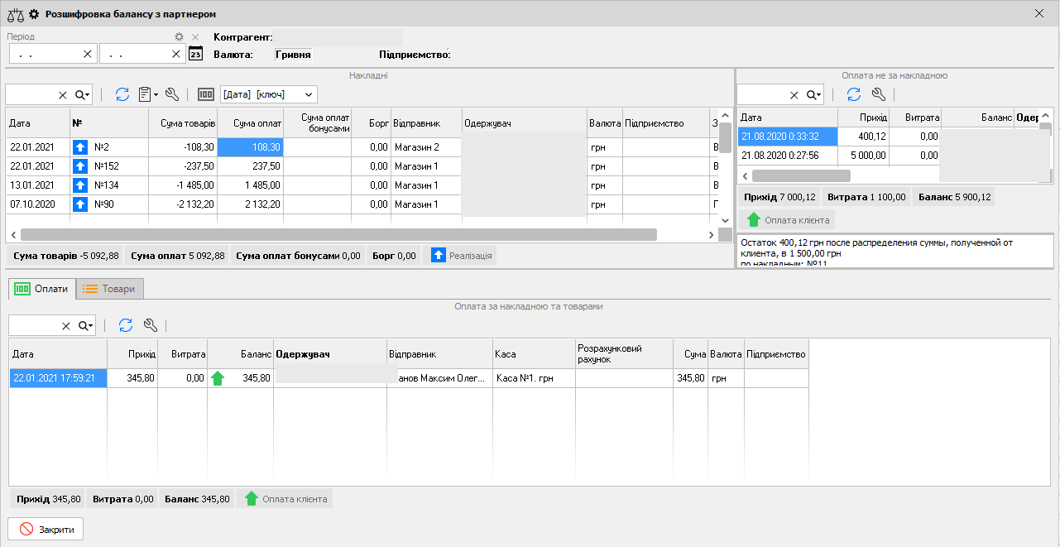Refresh the Накладні invoices list
The width and height of the screenshot is (1060, 547).
pos(122,94)
